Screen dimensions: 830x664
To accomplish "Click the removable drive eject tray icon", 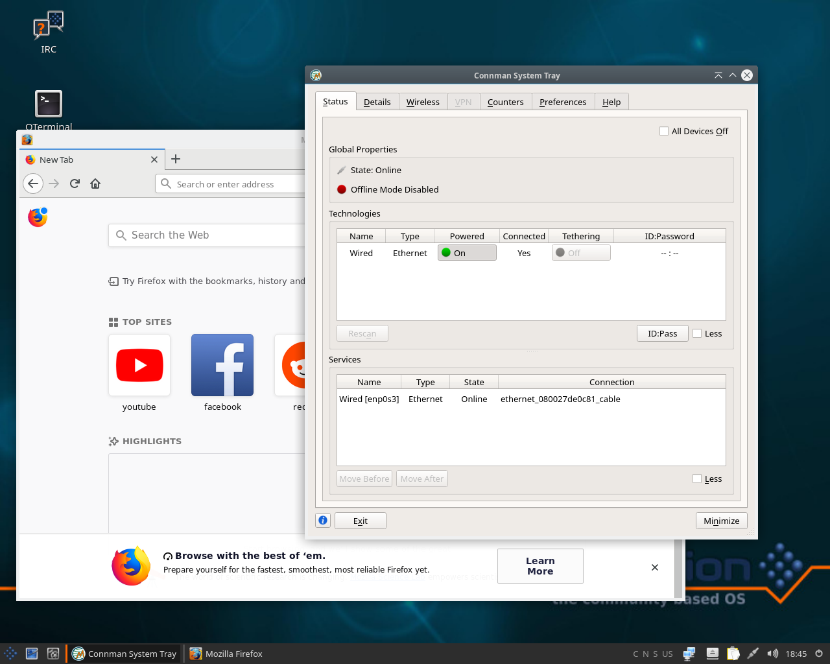I will coord(712,654).
